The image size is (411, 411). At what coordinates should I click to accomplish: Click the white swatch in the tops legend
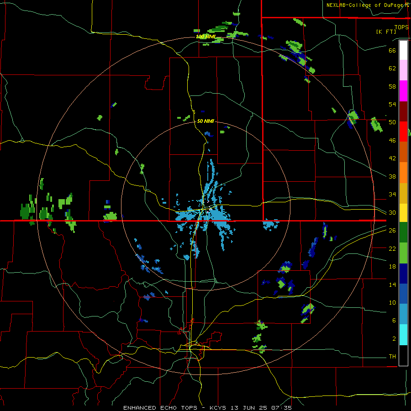403,50
